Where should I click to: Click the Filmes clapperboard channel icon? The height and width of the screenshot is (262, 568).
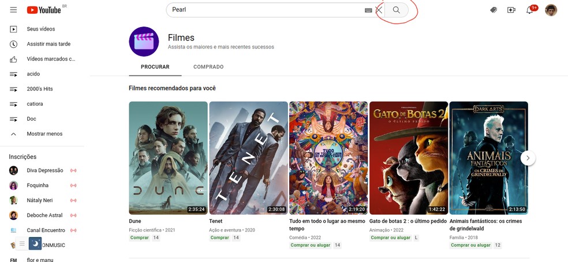[x=144, y=42]
